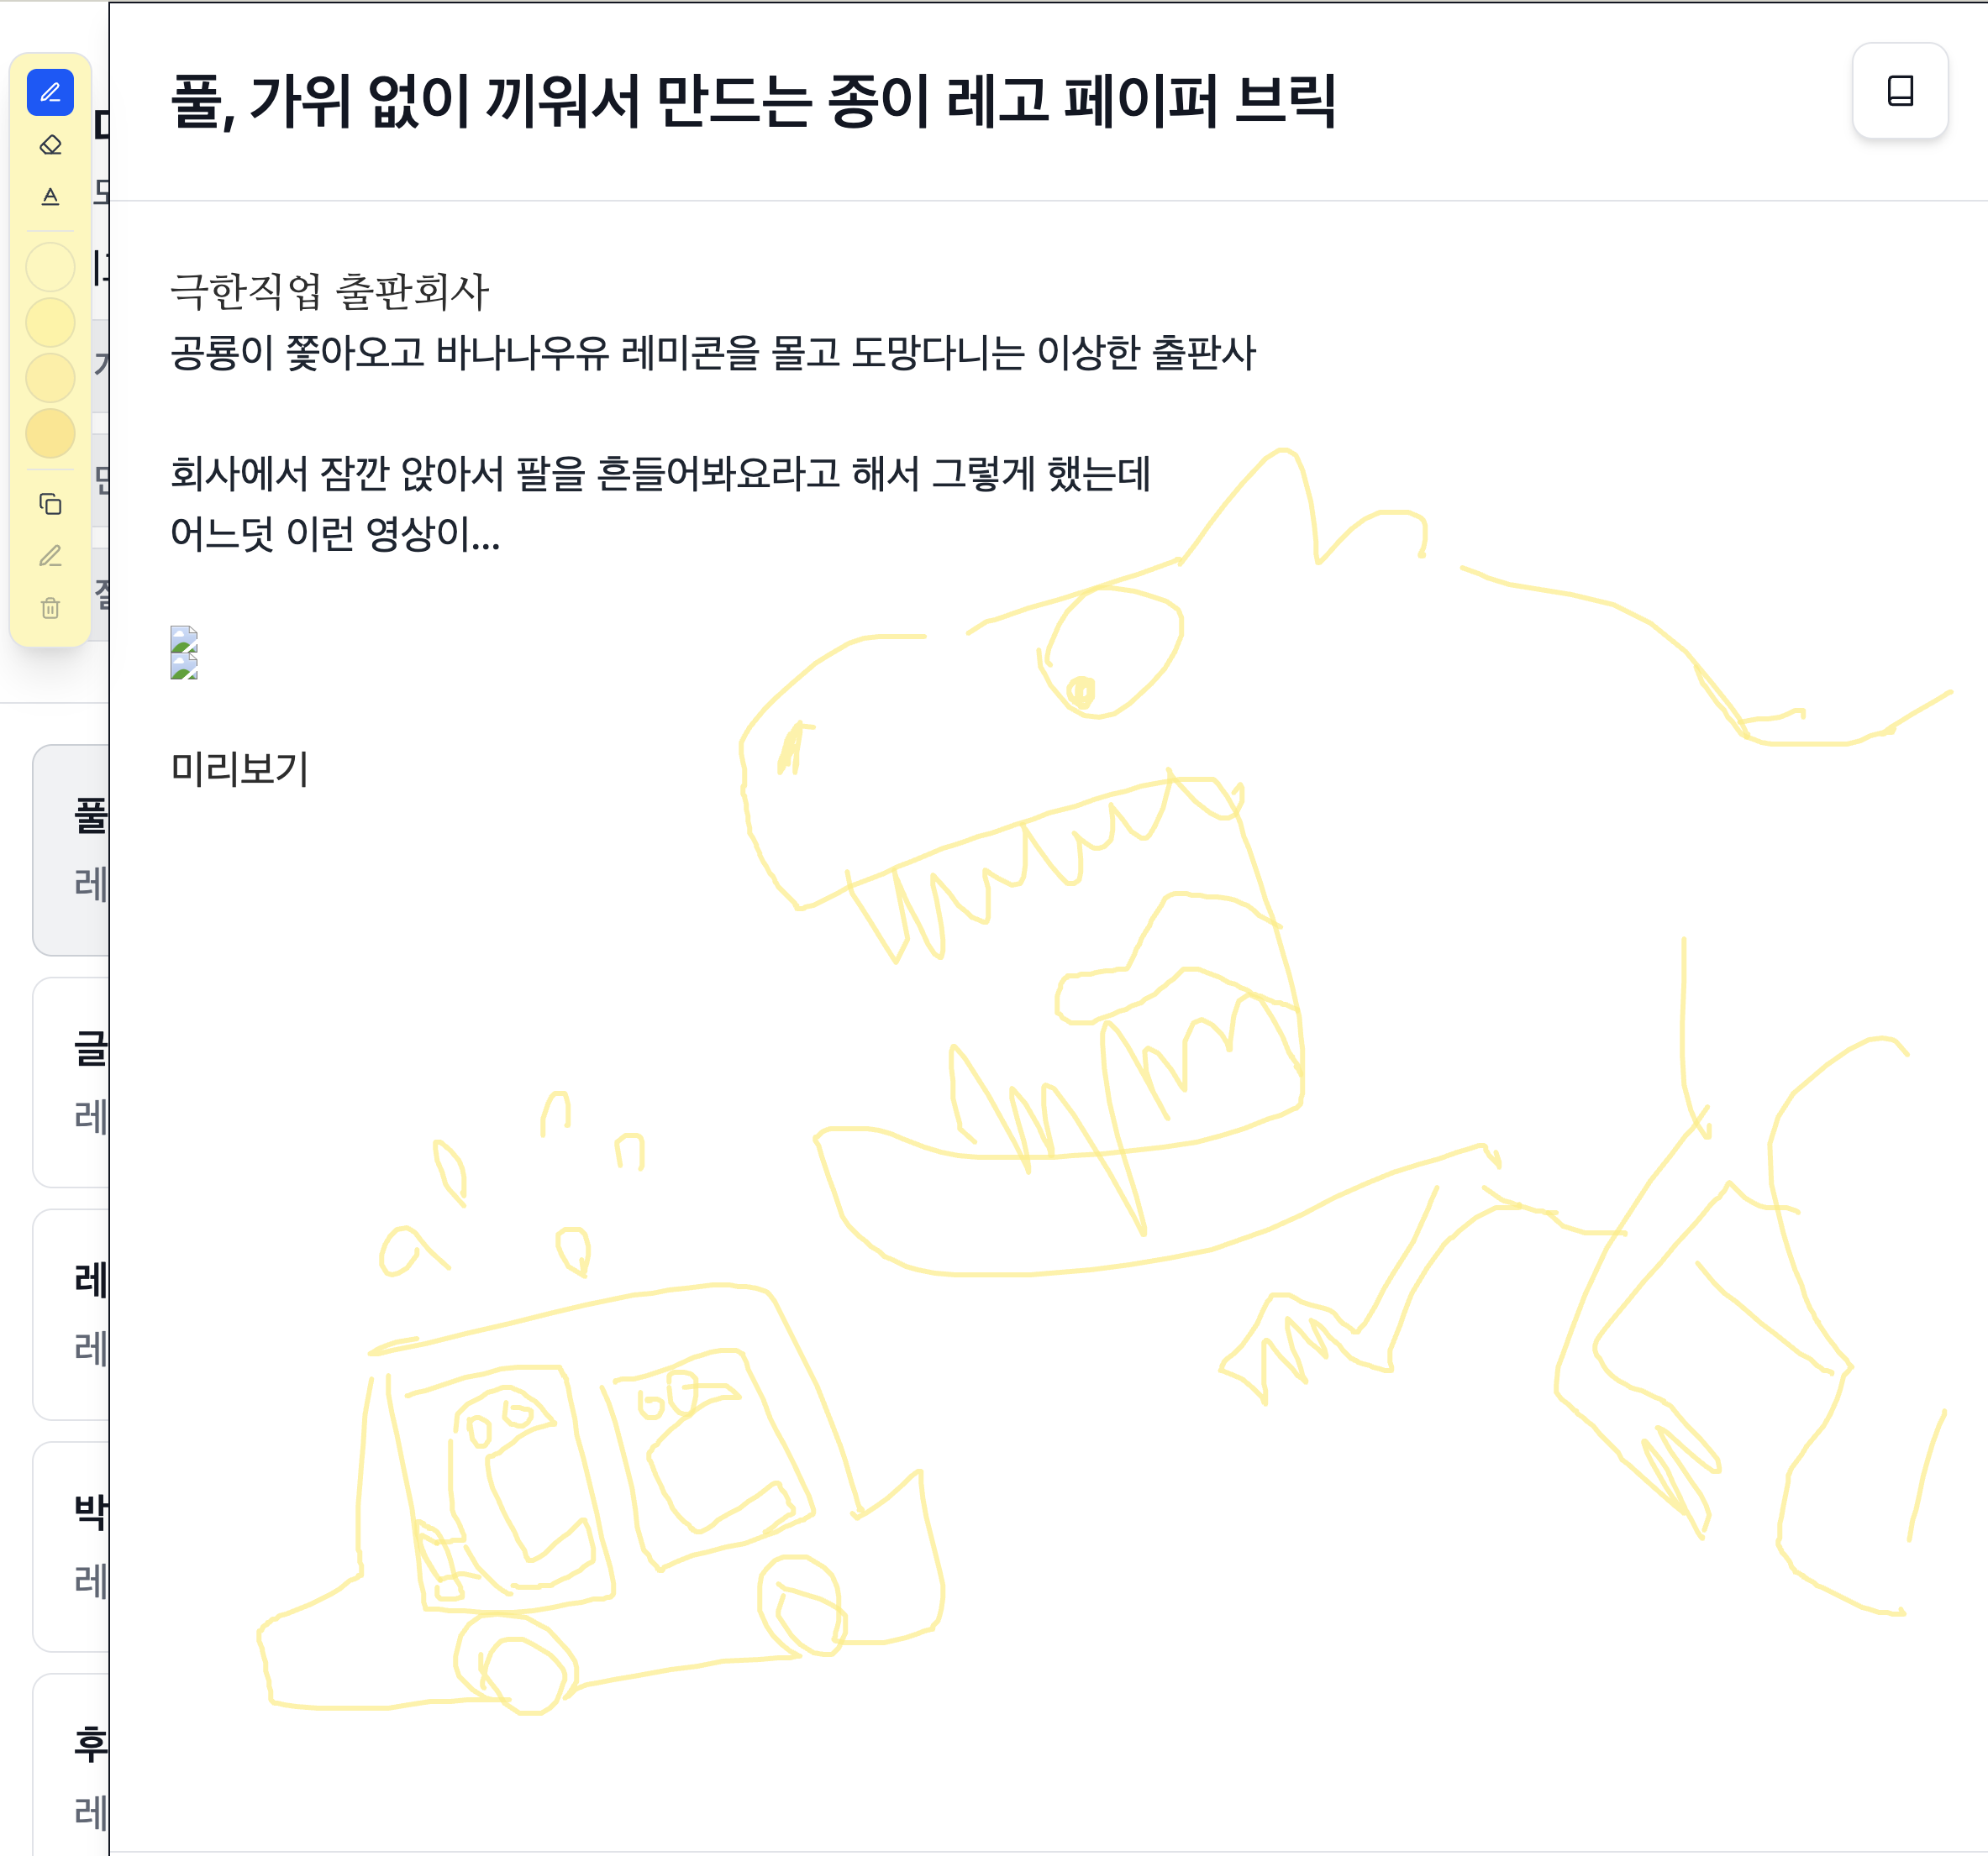
Task: Click the second broken image icon
Action: pyautogui.click(x=184, y=667)
